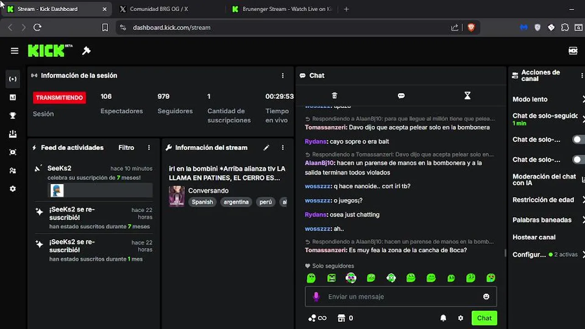Image resolution: width=585 pixels, height=329 pixels.
Task: Expand Restricción de edad setting
Action: (583, 200)
